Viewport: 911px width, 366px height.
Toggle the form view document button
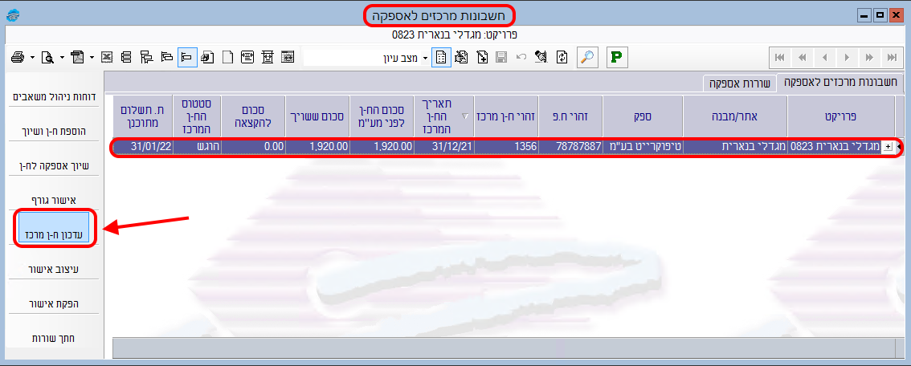click(x=441, y=57)
